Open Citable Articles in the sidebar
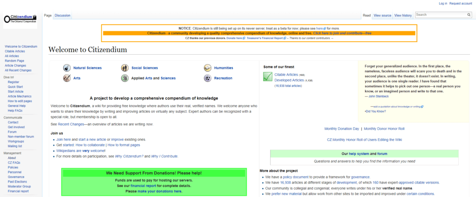This screenshot has width=476, height=197. pyautogui.click(x=15, y=51)
